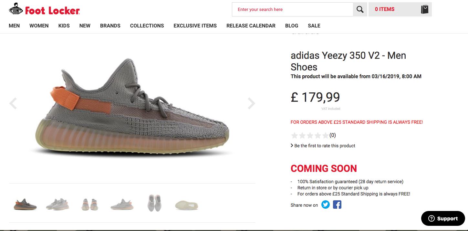The width and height of the screenshot is (468, 231).
Task: Click the magnifying glass search icon
Action: pyautogui.click(x=360, y=9)
